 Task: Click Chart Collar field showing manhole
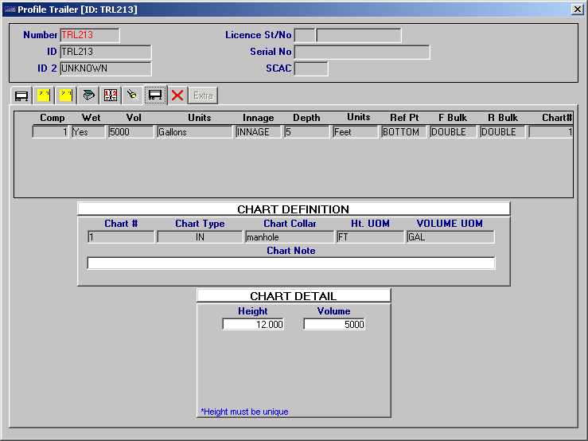pyautogui.click(x=290, y=237)
